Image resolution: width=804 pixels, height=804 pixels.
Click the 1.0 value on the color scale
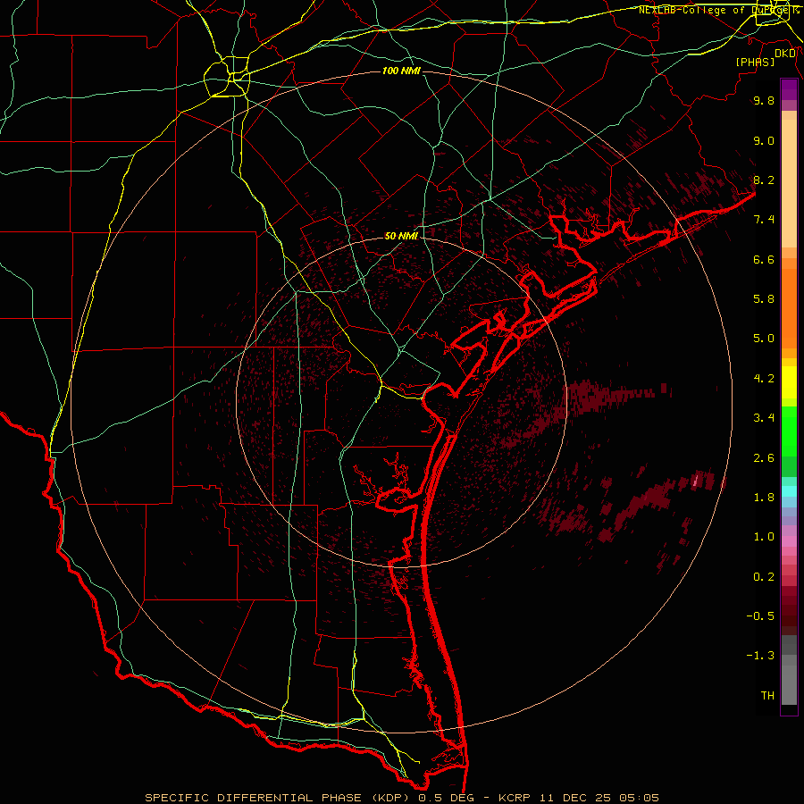point(764,537)
